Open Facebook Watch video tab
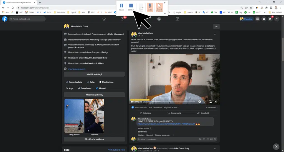Screen dimensions: 284x152 coord(122,19)
